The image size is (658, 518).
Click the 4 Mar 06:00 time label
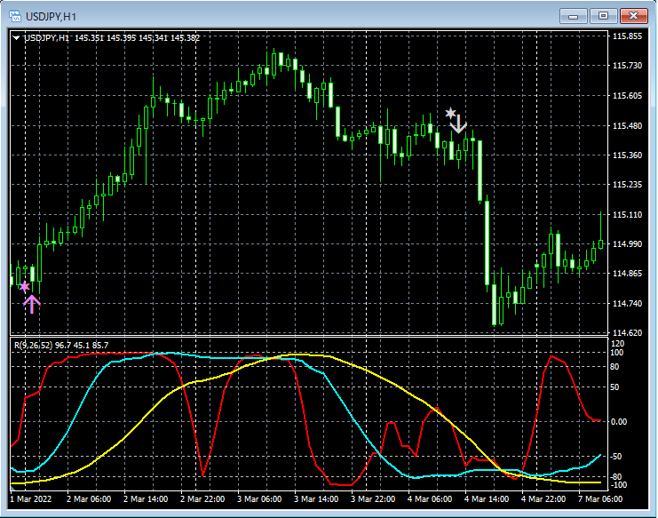click(x=430, y=499)
